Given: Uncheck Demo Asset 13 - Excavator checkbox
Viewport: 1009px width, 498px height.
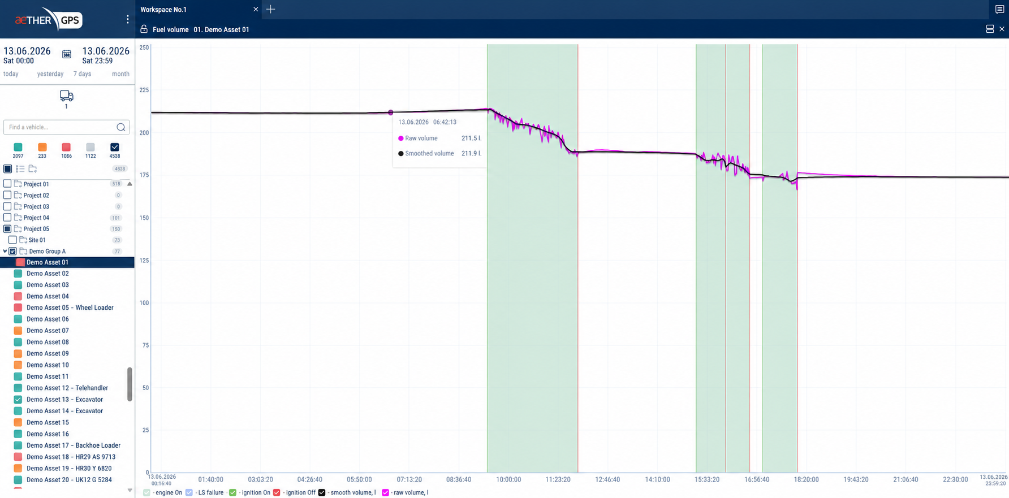Looking at the screenshot, I should [x=18, y=399].
